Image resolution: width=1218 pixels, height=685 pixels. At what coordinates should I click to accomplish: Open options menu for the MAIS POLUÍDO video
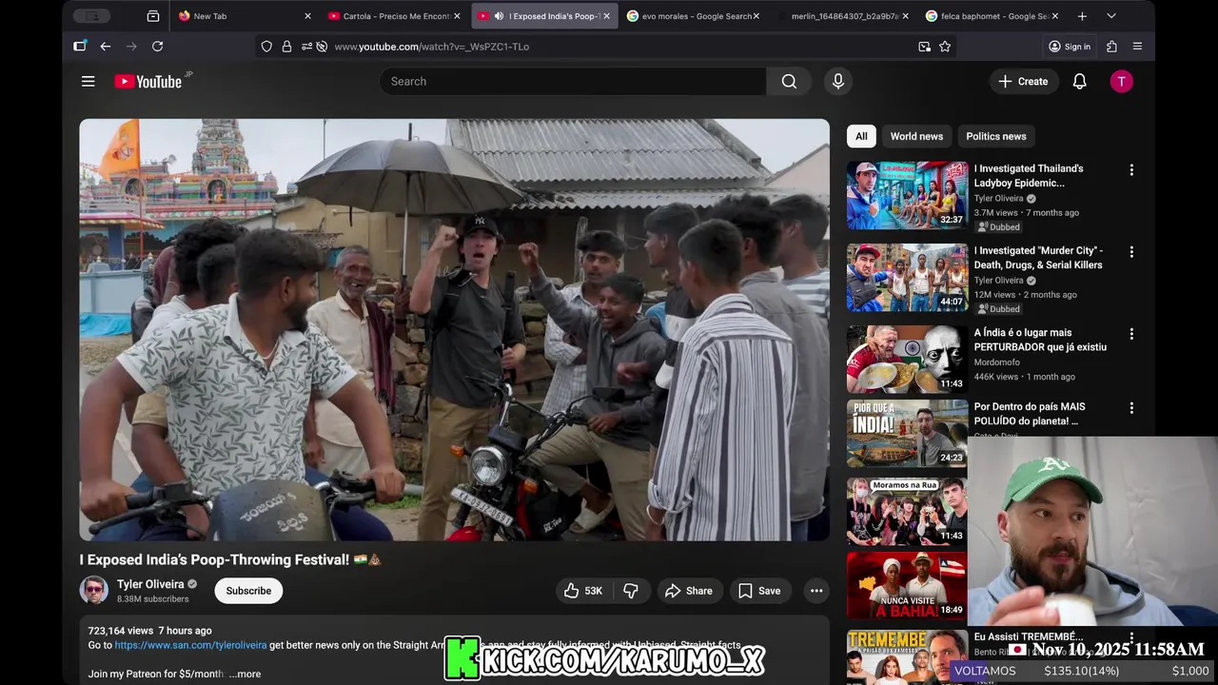1131,408
